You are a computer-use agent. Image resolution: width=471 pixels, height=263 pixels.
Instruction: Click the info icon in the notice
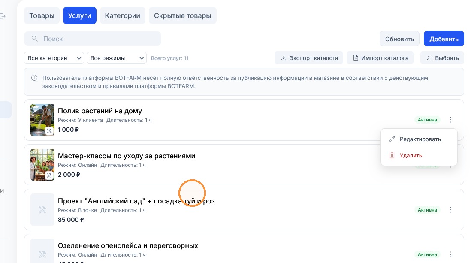(x=35, y=78)
